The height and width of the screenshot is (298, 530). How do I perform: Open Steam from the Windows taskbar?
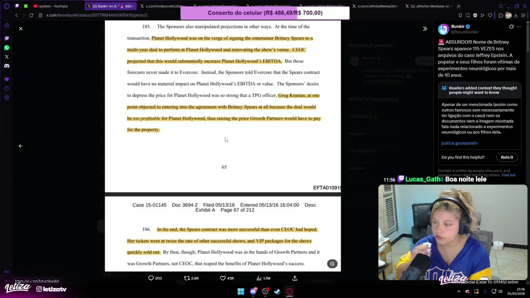pos(277,291)
